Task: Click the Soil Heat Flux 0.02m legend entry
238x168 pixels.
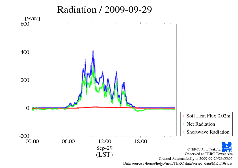Action: coord(208,116)
